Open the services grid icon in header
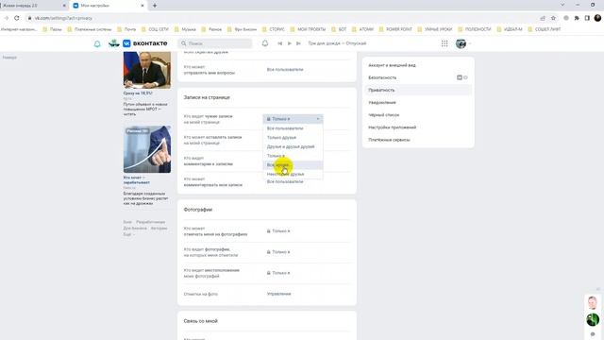The height and width of the screenshot is (340, 604). point(445,43)
